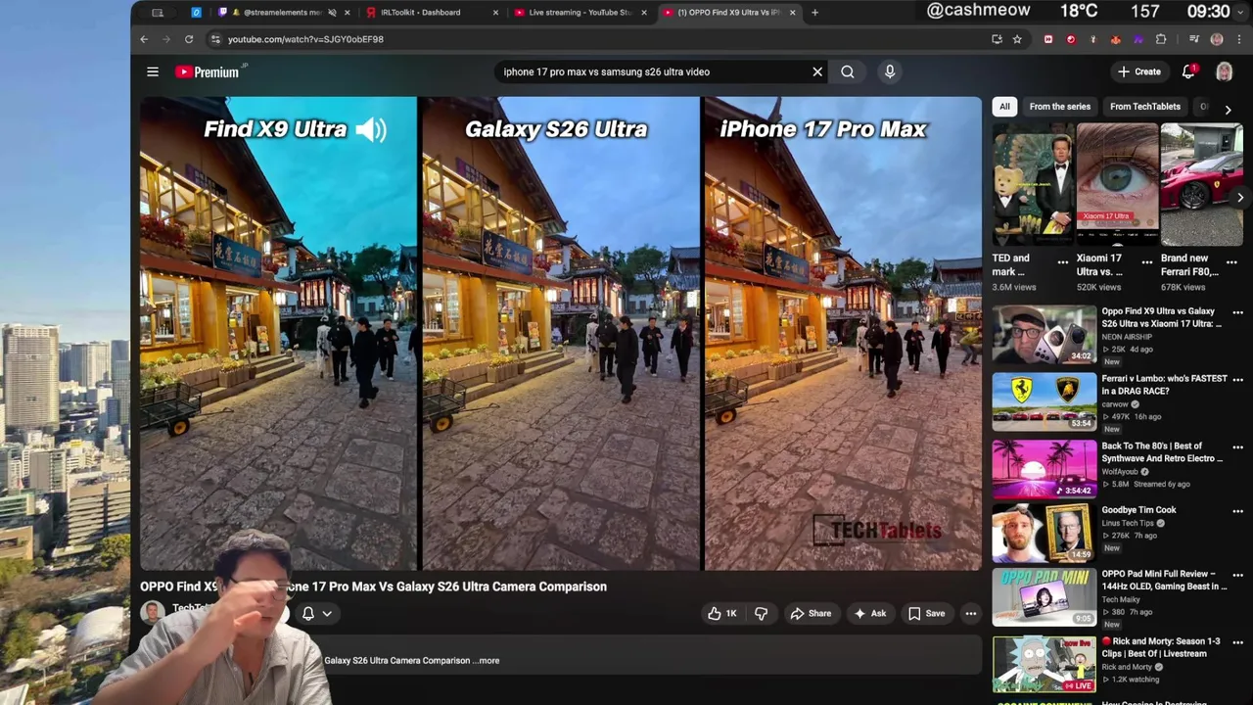
Task: Open Back To The 80's synthwave thumbnail
Action: pyautogui.click(x=1044, y=468)
